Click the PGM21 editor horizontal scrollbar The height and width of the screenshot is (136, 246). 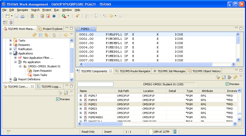pos(148,64)
